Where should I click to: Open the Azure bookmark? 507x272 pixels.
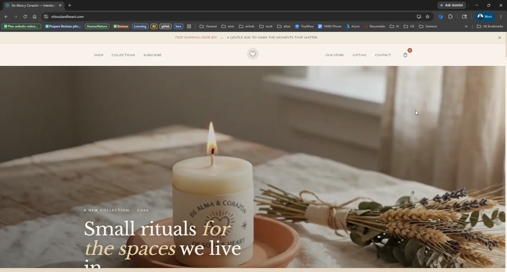(353, 26)
